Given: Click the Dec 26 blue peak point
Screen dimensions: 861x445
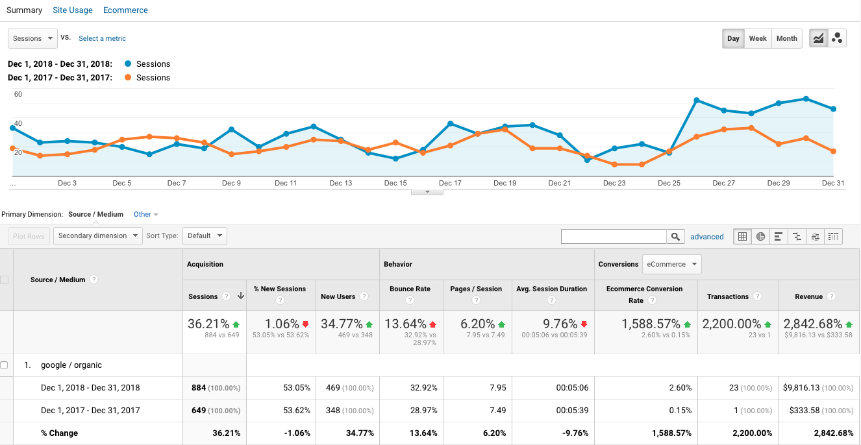Looking at the screenshot, I should (696, 100).
